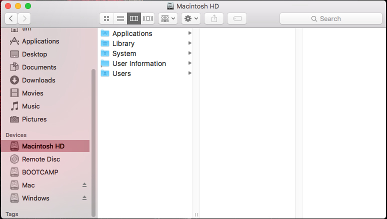Click the Macintosh HD drive icon in the sidebar

click(x=14, y=146)
